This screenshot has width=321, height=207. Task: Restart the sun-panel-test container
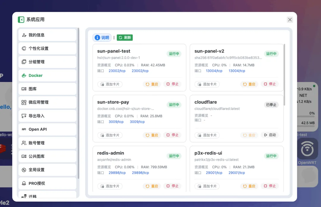click(152, 84)
